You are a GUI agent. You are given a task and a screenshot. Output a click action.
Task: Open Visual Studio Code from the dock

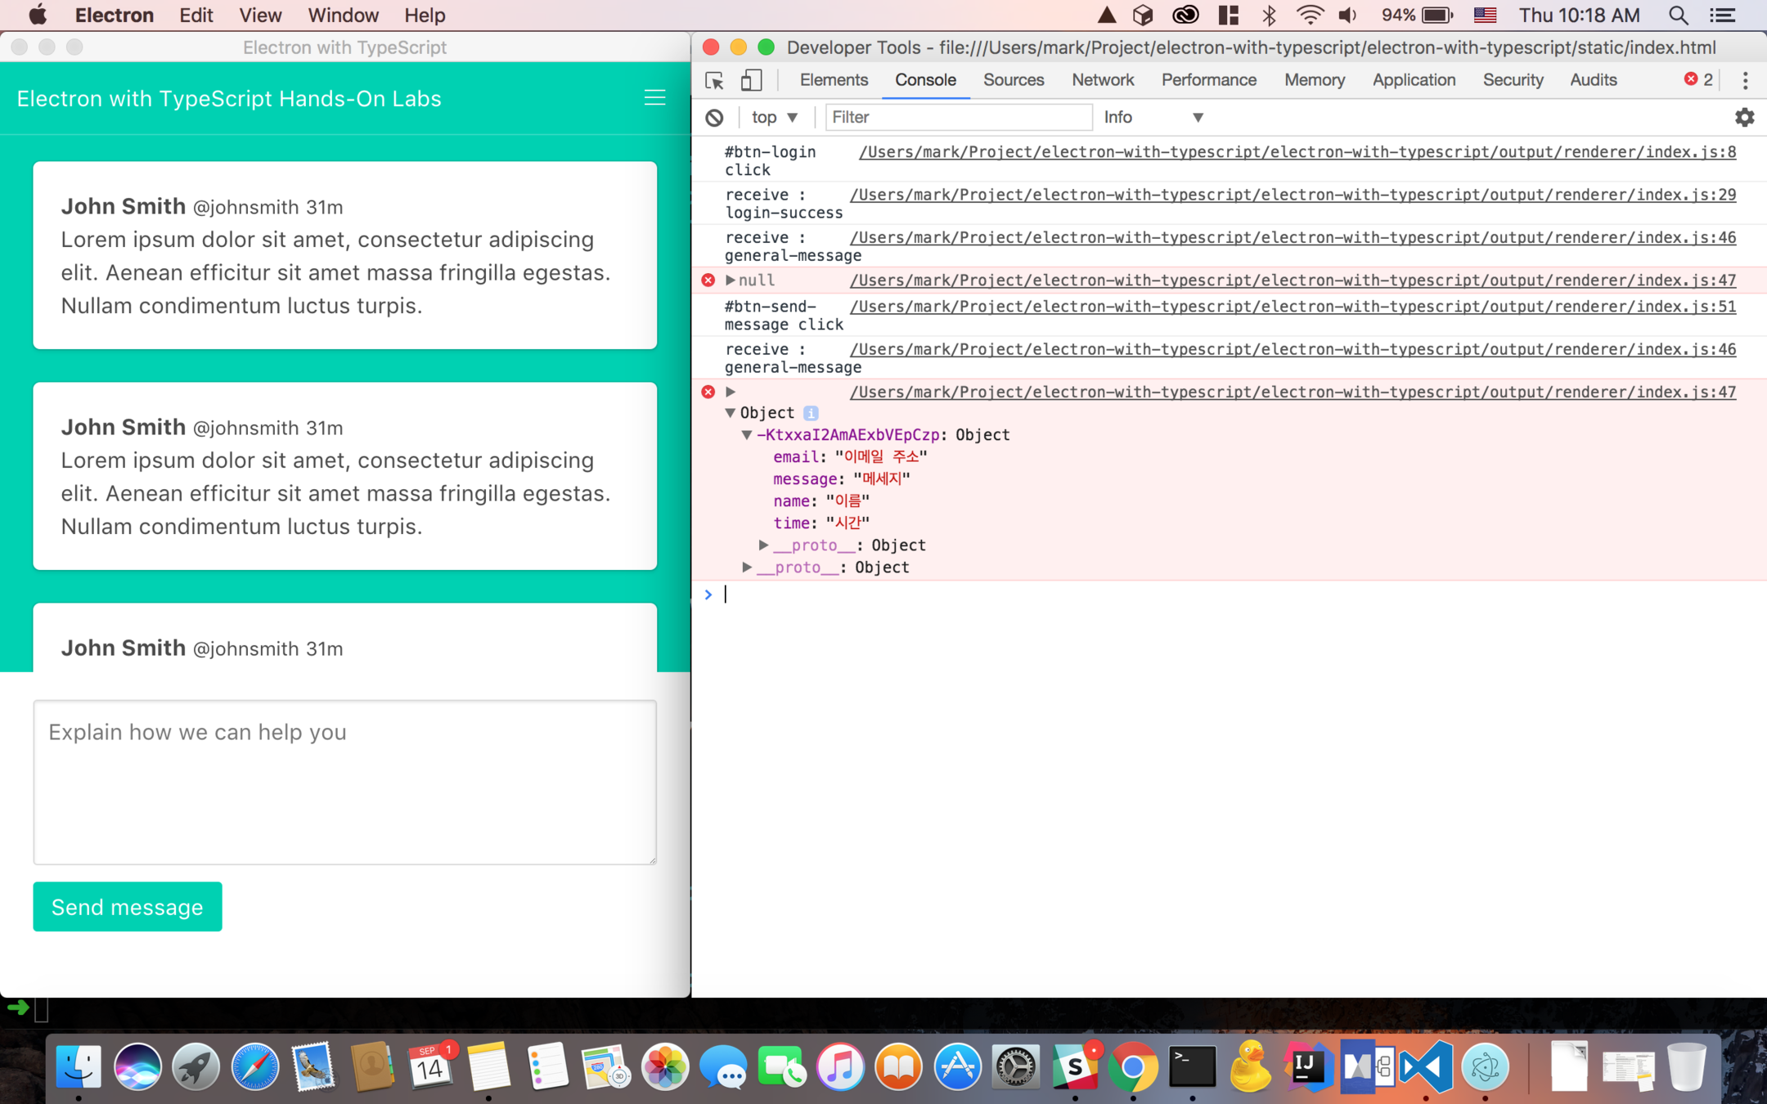coord(1426,1066)
